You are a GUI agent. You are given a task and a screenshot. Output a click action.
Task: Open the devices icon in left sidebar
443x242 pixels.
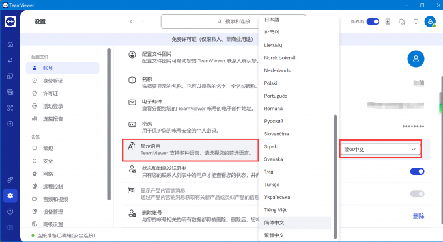point(10,76)
